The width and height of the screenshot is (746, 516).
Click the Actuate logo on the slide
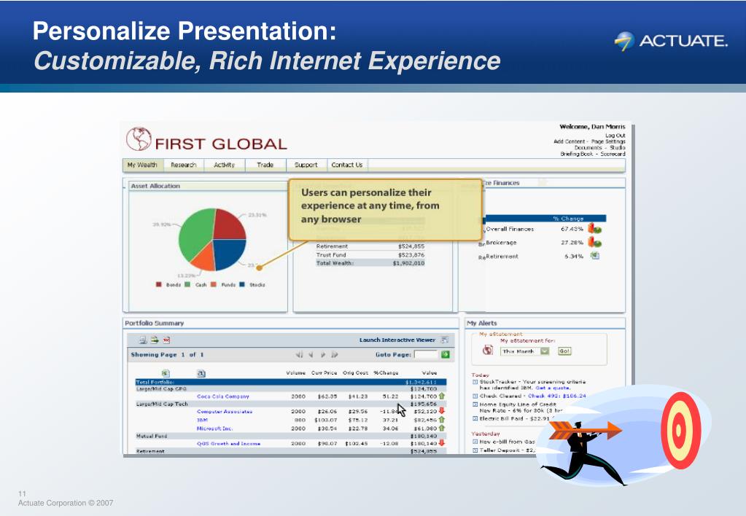tap(671, 41)
